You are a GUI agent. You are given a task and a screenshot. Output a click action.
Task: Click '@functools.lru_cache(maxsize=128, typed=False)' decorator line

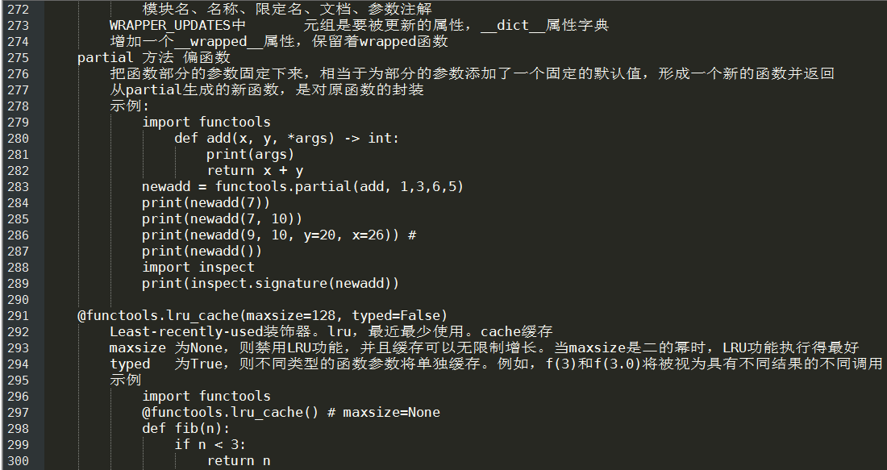coord(263,315)
